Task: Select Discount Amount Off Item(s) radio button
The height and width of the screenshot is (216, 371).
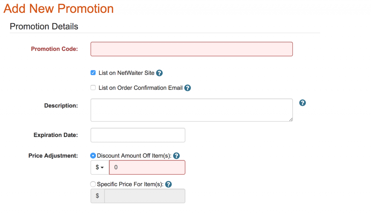Action: point(93,156)
